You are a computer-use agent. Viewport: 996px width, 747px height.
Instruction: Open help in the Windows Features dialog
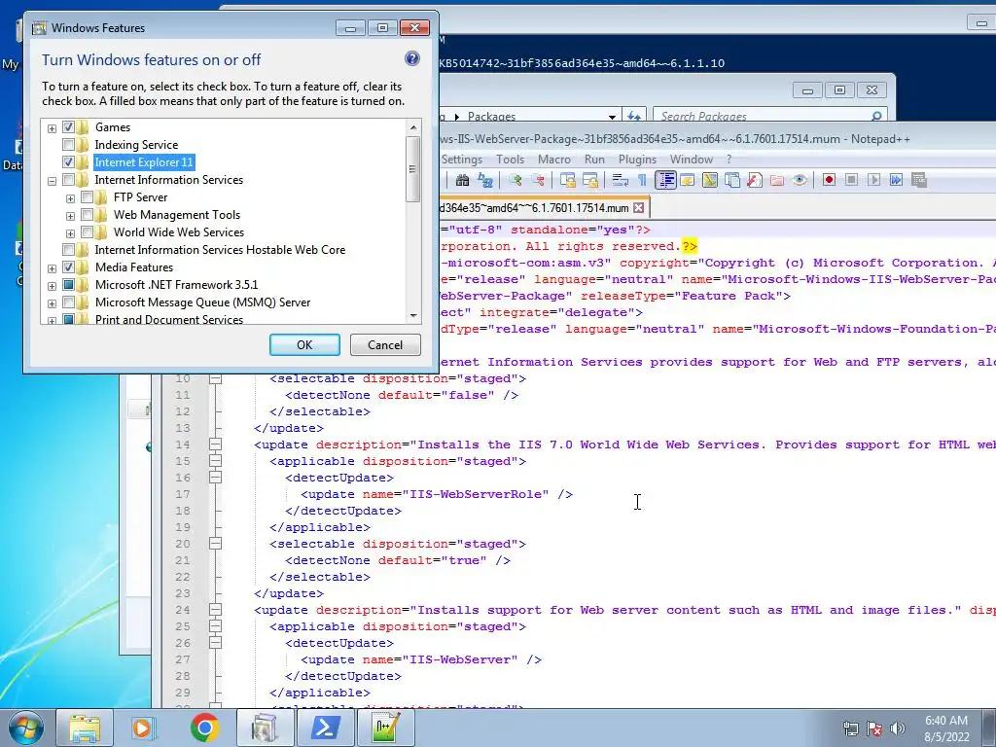point(412,59)
